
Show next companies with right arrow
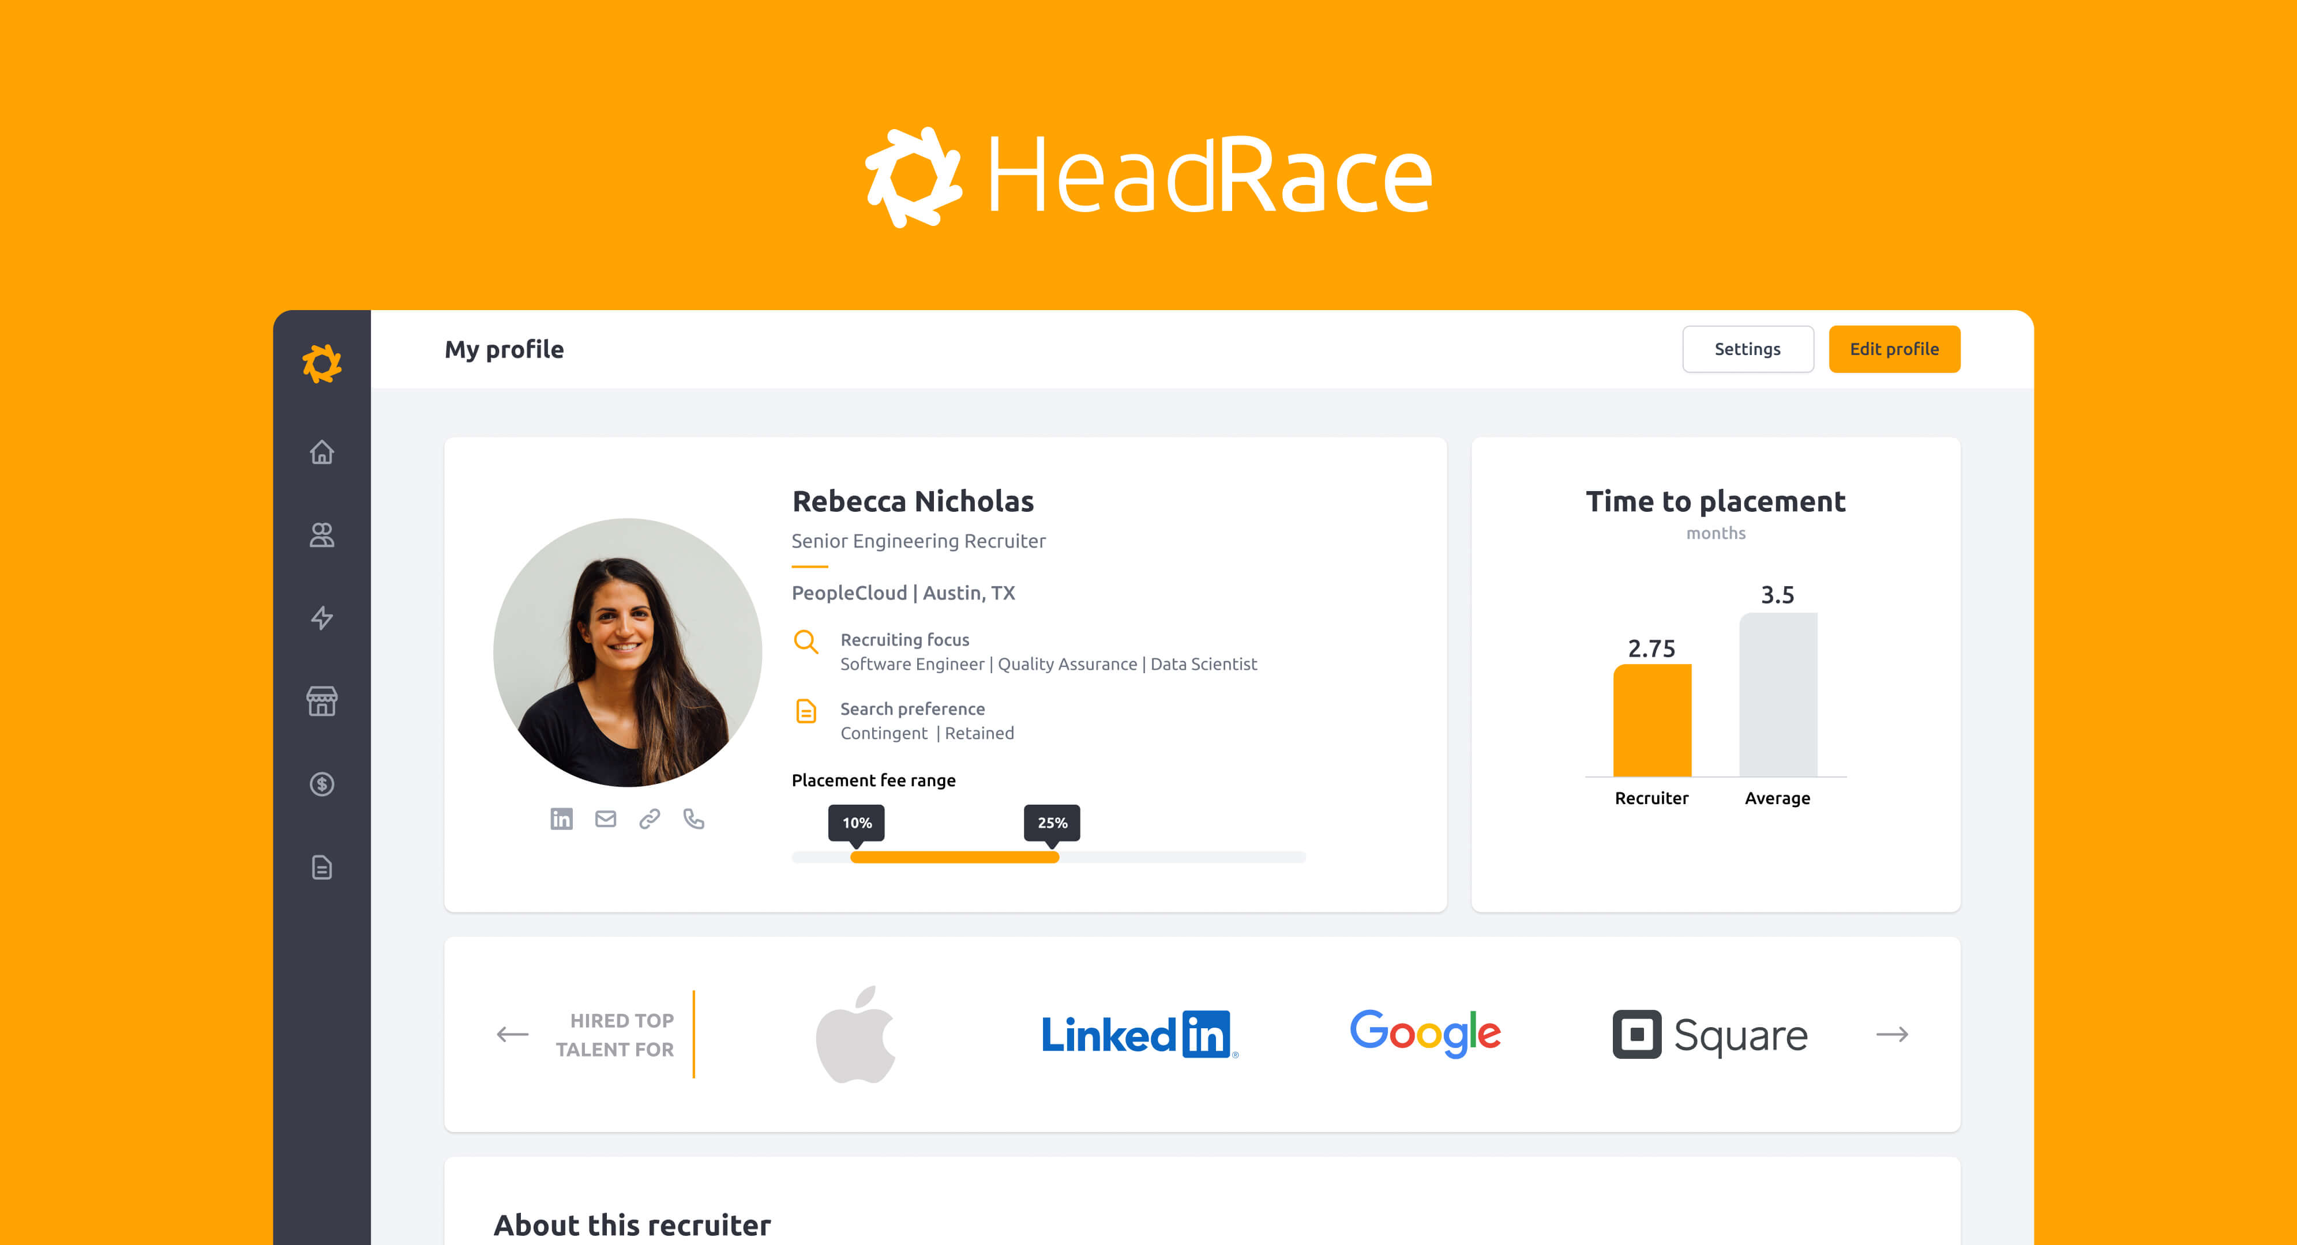[x=1891, y=1034]
